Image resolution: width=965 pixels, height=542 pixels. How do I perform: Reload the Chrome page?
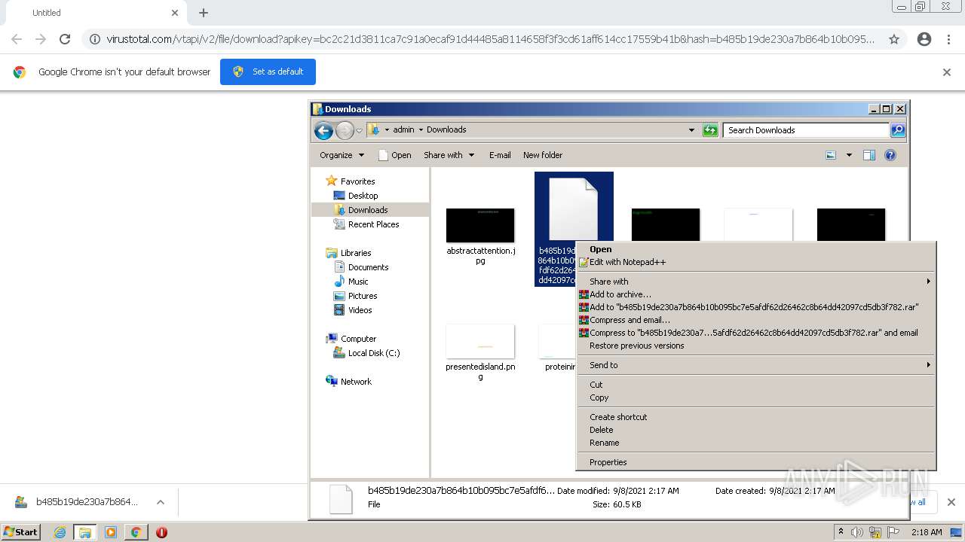click(x=65, y=39)
